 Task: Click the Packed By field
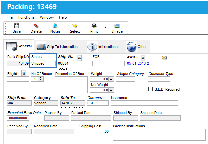57,118
